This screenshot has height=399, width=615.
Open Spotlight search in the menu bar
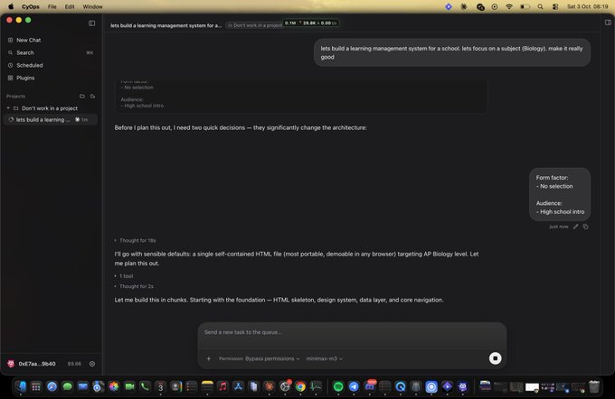[540, 6]
